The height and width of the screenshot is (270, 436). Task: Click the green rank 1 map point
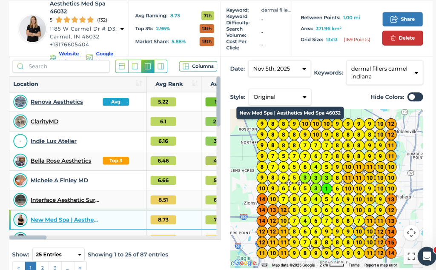(x=327, y=189)
